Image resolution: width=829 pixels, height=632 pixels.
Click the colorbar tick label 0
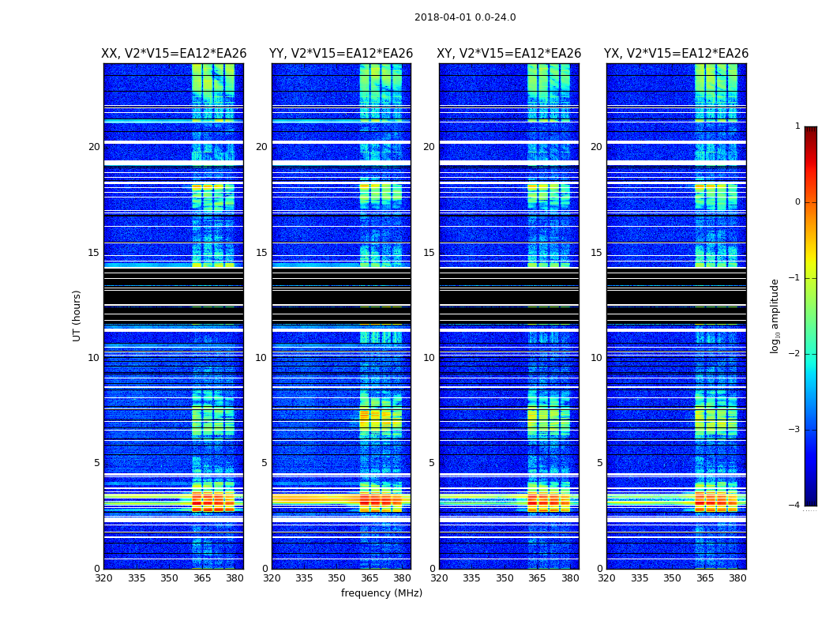(797, 202)
